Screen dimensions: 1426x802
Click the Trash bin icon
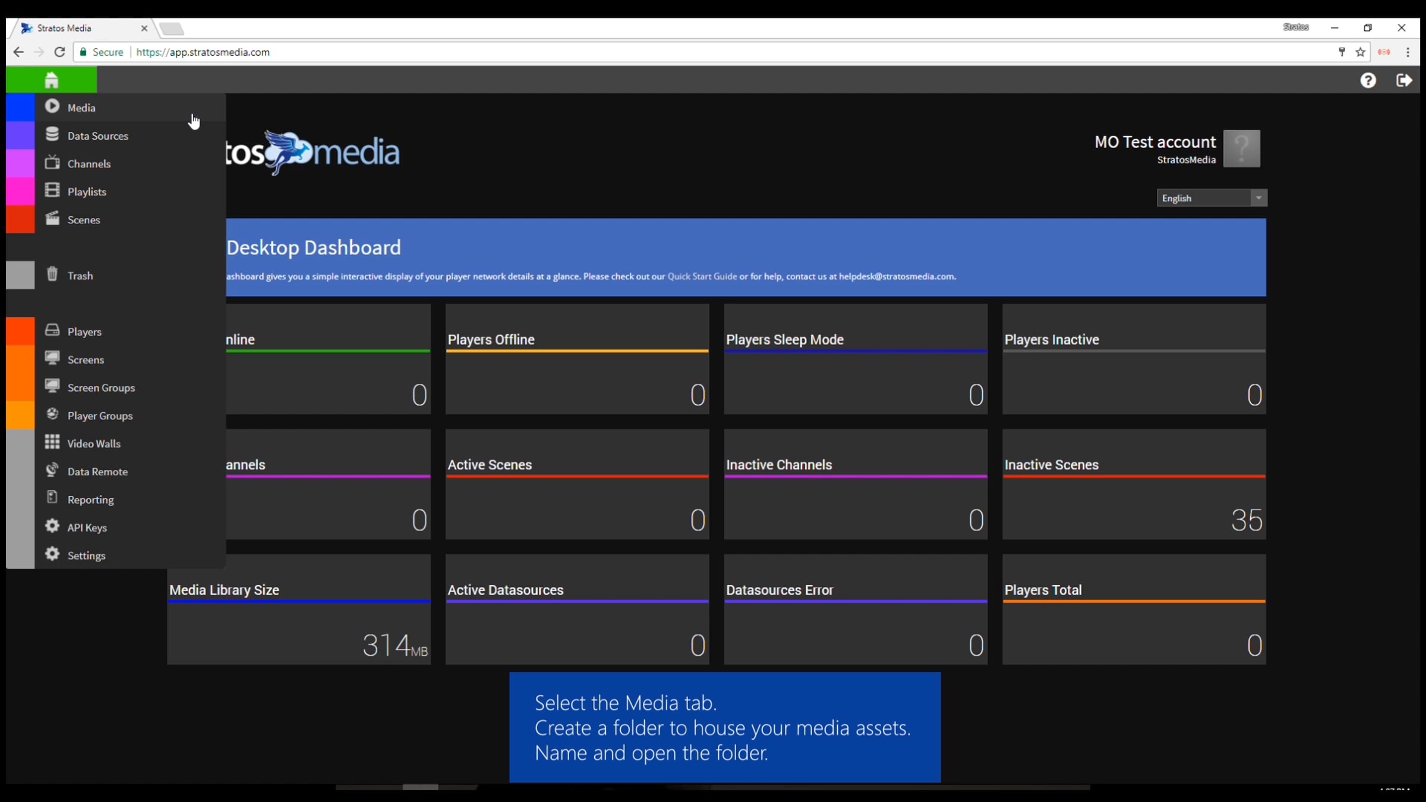click(x=52, y=274)
